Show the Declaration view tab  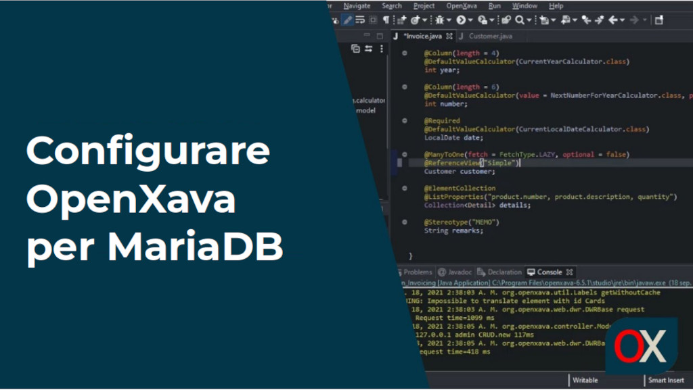[499, 272]
